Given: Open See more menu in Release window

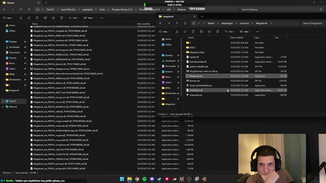Looking at the screenshot, I should 101,18.
